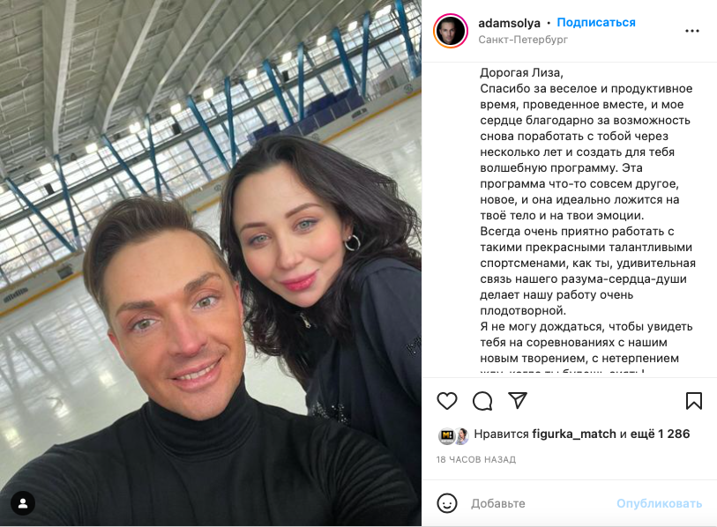Open liker avatars next to Нравится

454,436
